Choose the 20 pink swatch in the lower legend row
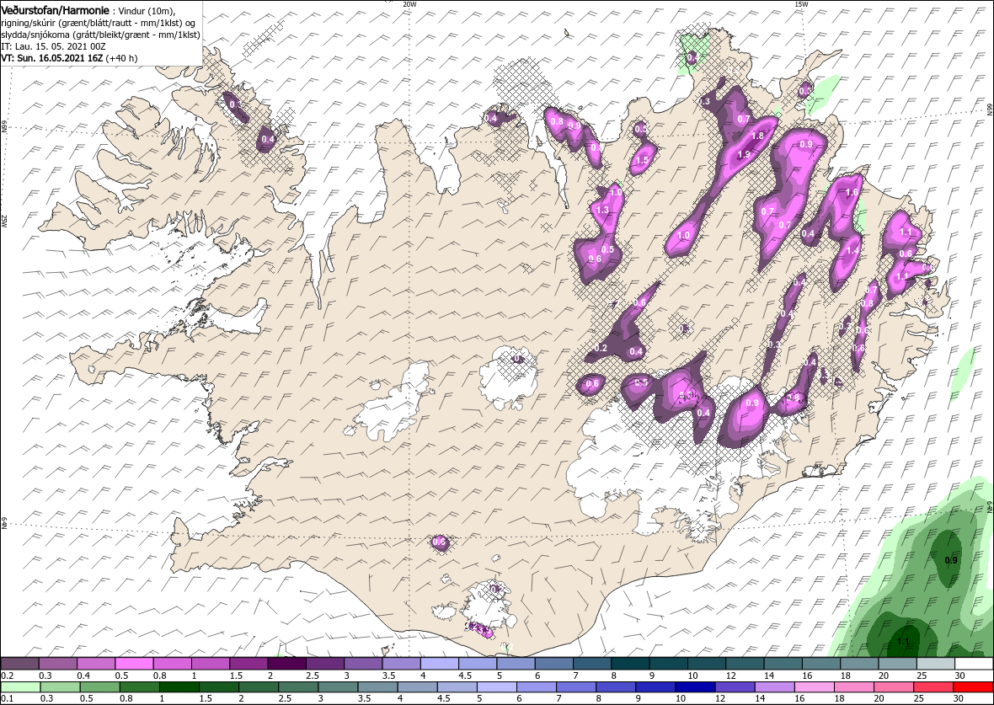This screenshot has height=705, width=994. click(894, 687)
